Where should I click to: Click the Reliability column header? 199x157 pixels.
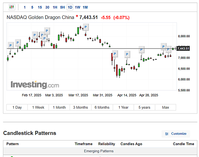[106, 144]
